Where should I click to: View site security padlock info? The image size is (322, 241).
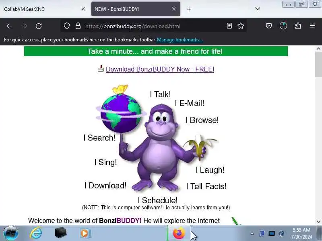(78, 26)
